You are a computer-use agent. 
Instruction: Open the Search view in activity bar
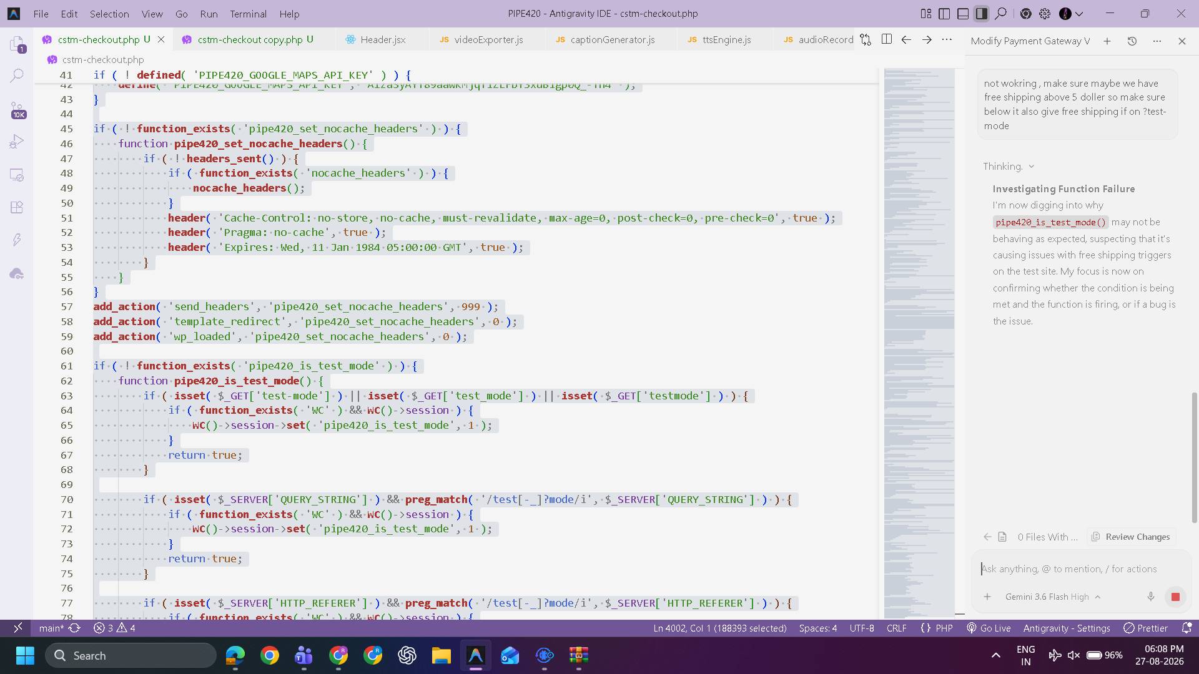click(x=17, y=76)
